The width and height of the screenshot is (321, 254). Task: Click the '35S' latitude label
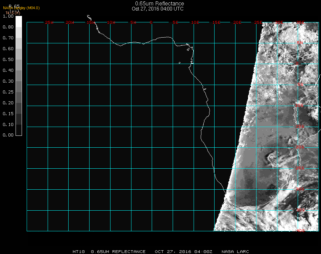pos(300,210)
